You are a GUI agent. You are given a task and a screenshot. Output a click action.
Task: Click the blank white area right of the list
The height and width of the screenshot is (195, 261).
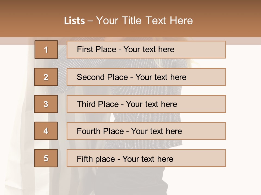tap(243, 108)
